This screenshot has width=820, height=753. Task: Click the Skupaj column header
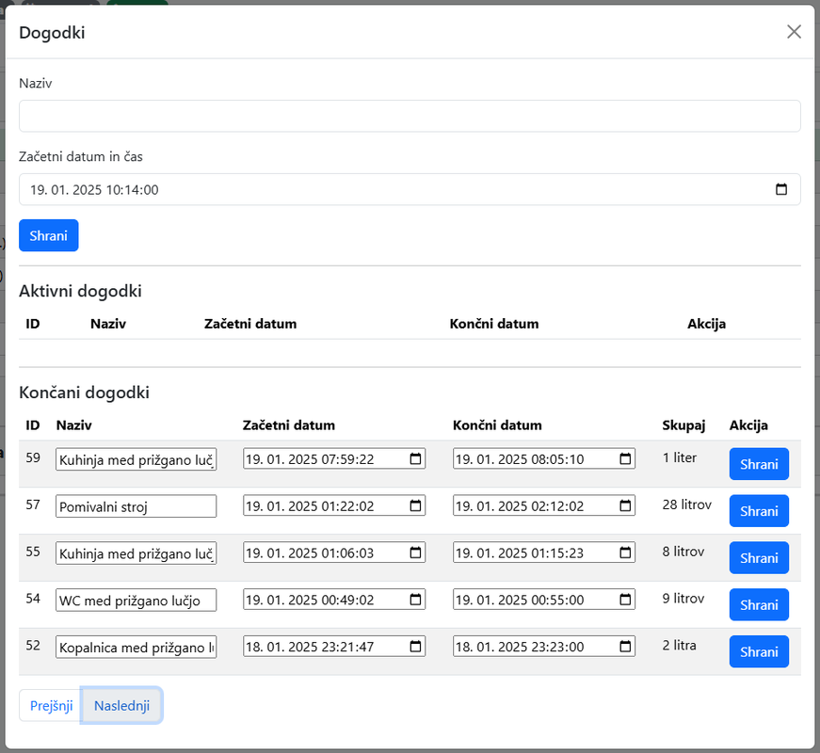[683, 425]
